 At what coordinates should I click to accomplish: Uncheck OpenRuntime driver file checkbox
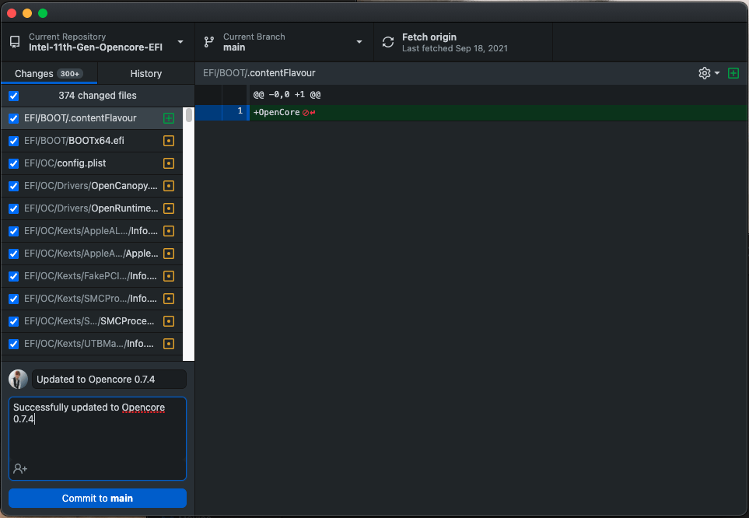click(14, 208)
